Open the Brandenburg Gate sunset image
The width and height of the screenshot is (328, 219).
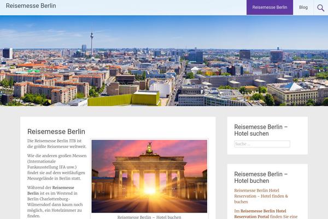tap(149, 176)
